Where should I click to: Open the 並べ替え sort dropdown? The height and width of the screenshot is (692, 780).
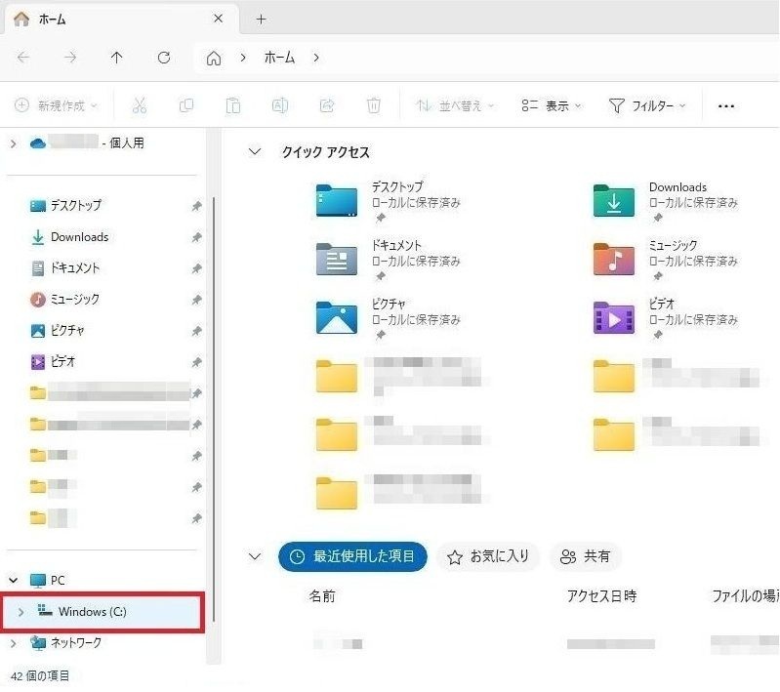(455, 105)
